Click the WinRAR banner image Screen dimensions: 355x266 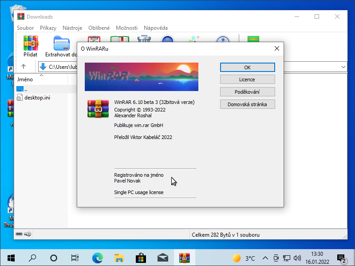point(142,77)
